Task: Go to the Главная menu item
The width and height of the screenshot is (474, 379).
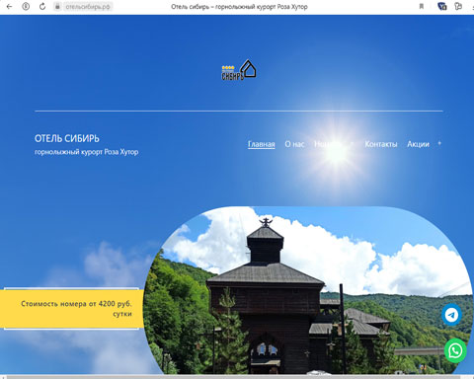Action: [262, 144]
